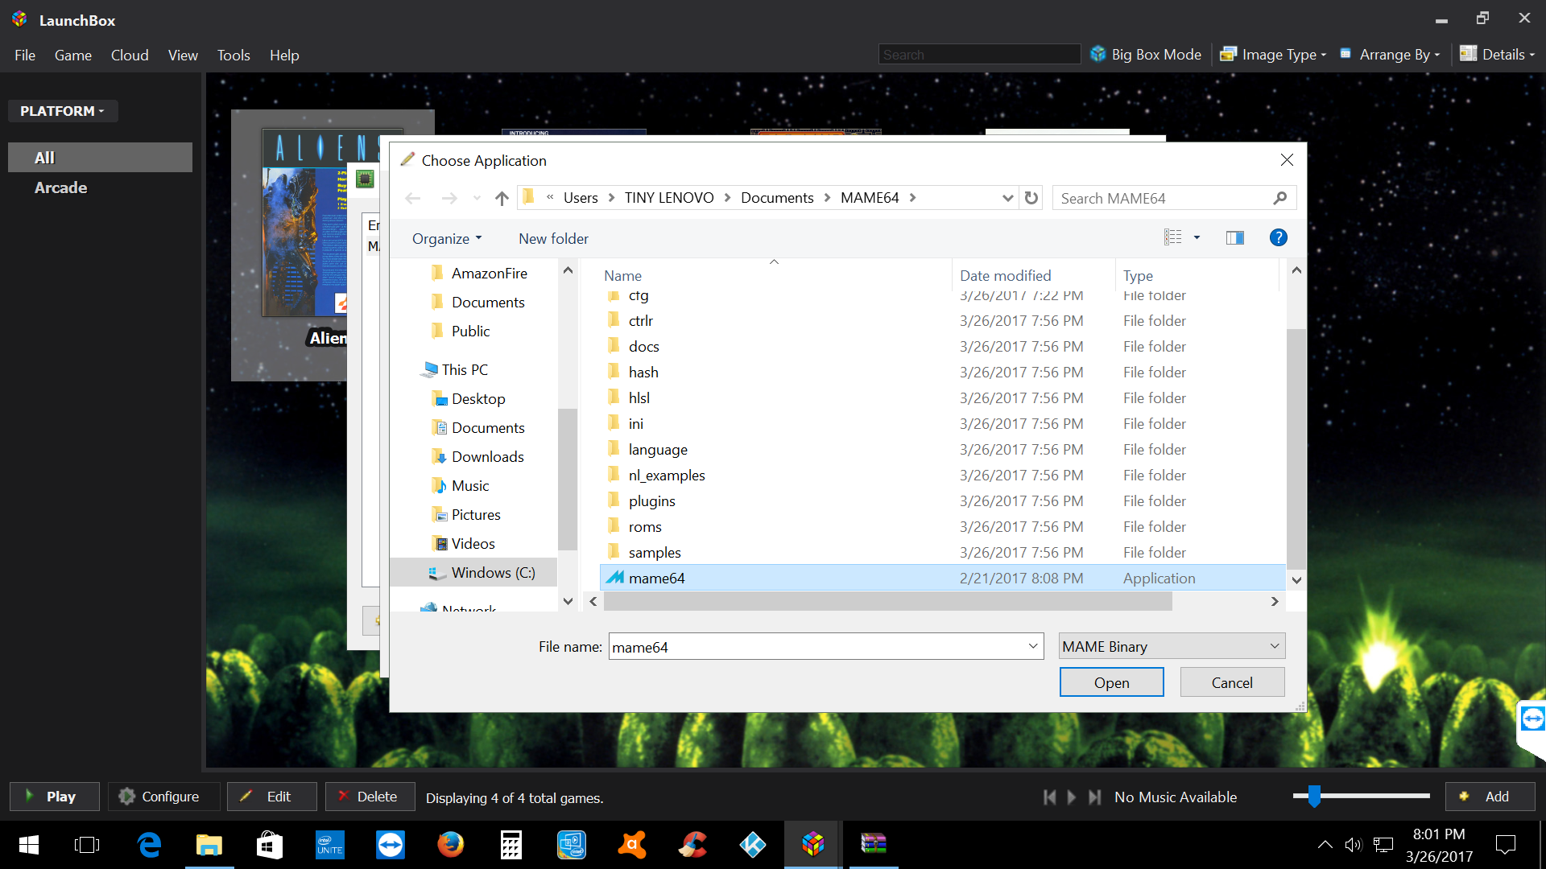The width and height of the screenshot is (1546, 869).
Task: Open File Explorer from taskbar
Action: coord(209,845)
